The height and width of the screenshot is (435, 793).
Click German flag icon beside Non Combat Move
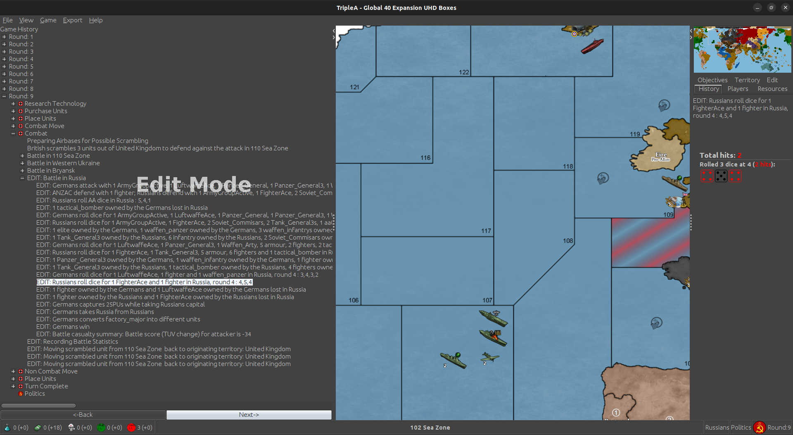[x=21, y=371]
